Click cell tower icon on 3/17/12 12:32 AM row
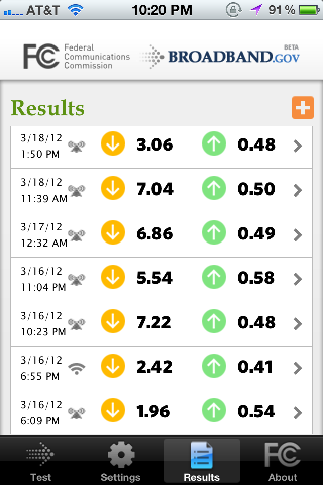The image size is (323, 485). (76, 235)
